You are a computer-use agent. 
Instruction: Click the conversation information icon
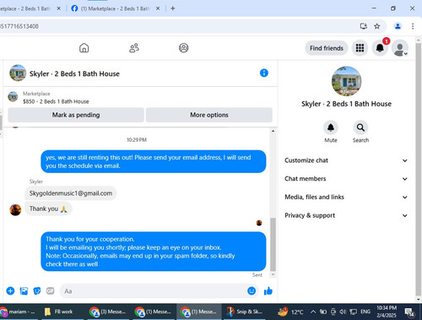[x=264, y=73]
